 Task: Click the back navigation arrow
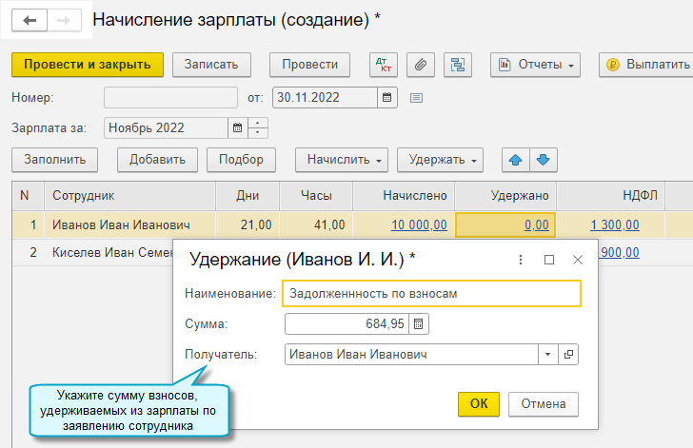(30, 19)
